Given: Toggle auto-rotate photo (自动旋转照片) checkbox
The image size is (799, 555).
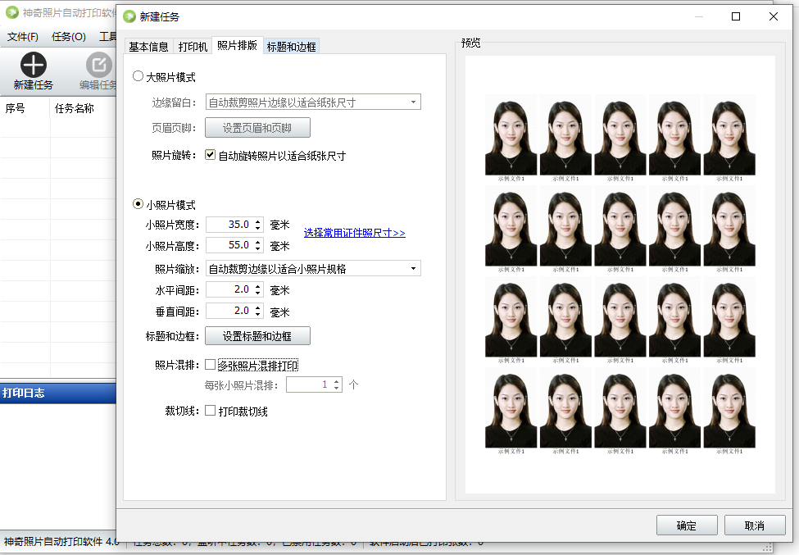Looking at the screenshot, I should [211, 155].
